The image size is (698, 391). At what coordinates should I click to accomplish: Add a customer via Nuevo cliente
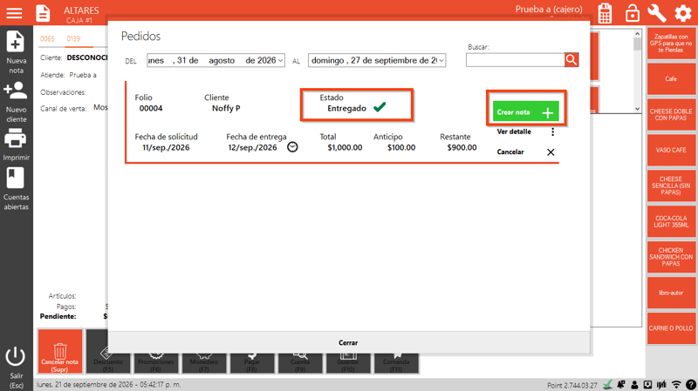(16, 102)
